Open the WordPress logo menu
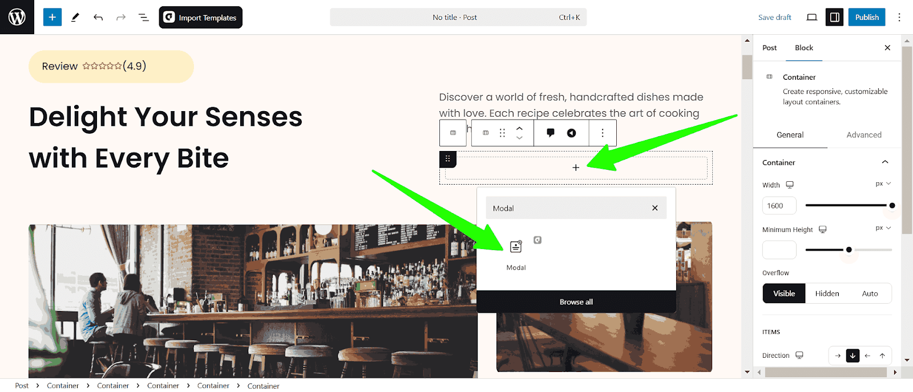Image resolution: width=913 pixels, height=392 pixels. click(x=17, y=17)
